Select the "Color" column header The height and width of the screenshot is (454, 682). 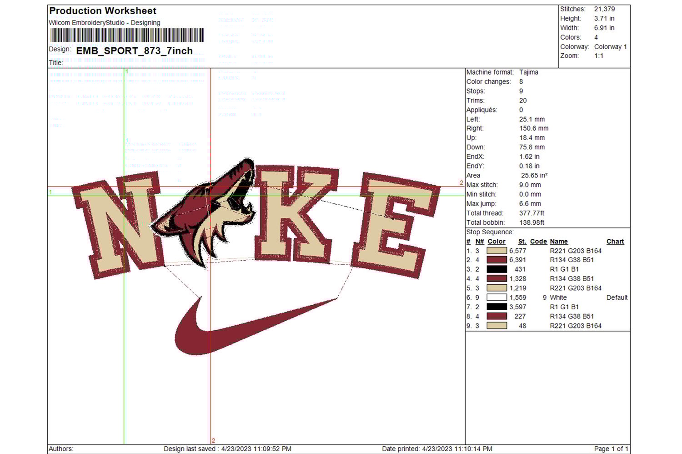coord(496,242)
